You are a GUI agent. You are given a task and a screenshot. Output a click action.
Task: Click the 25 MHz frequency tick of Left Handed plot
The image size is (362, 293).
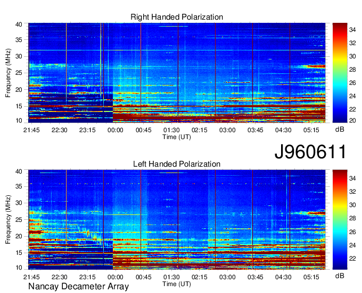pyautogui.click(x=19, y=220)
